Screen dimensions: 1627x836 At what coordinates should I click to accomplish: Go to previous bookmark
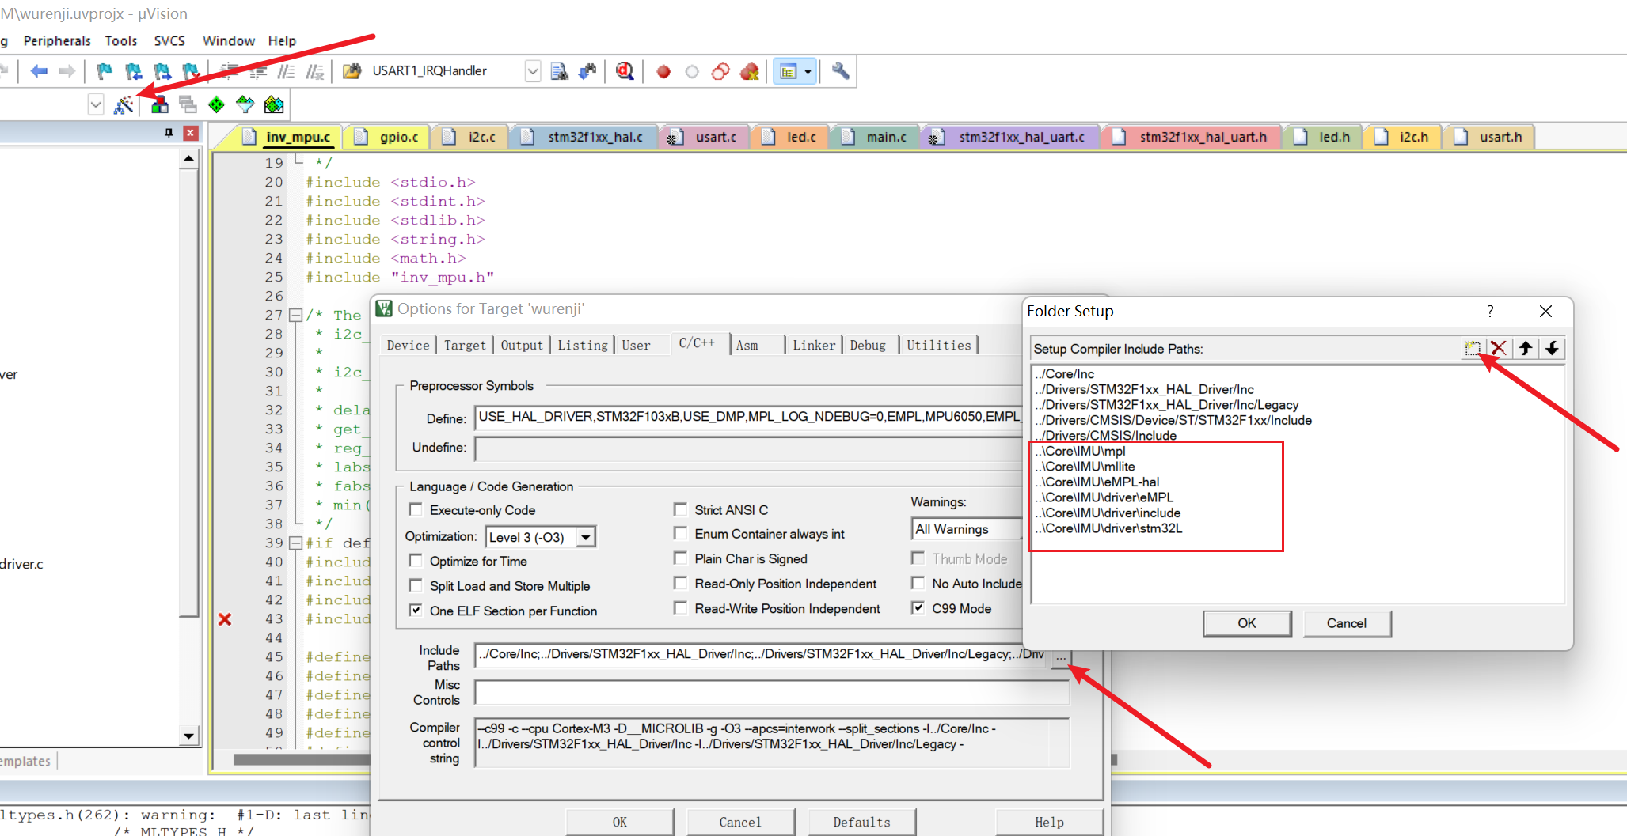133,71
